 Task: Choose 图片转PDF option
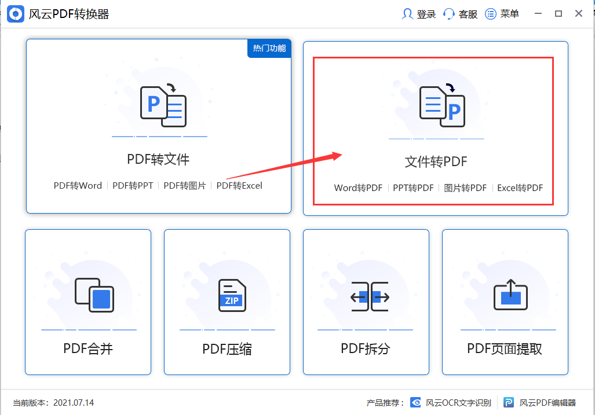(x=465, y=188)
